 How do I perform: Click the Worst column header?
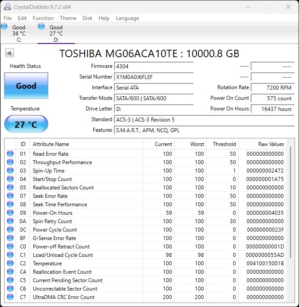(x=190, y=144)
